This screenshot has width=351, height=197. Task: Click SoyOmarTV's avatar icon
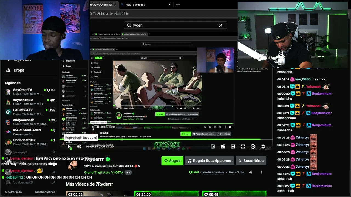pyautogui.click(x=8, y=92)
